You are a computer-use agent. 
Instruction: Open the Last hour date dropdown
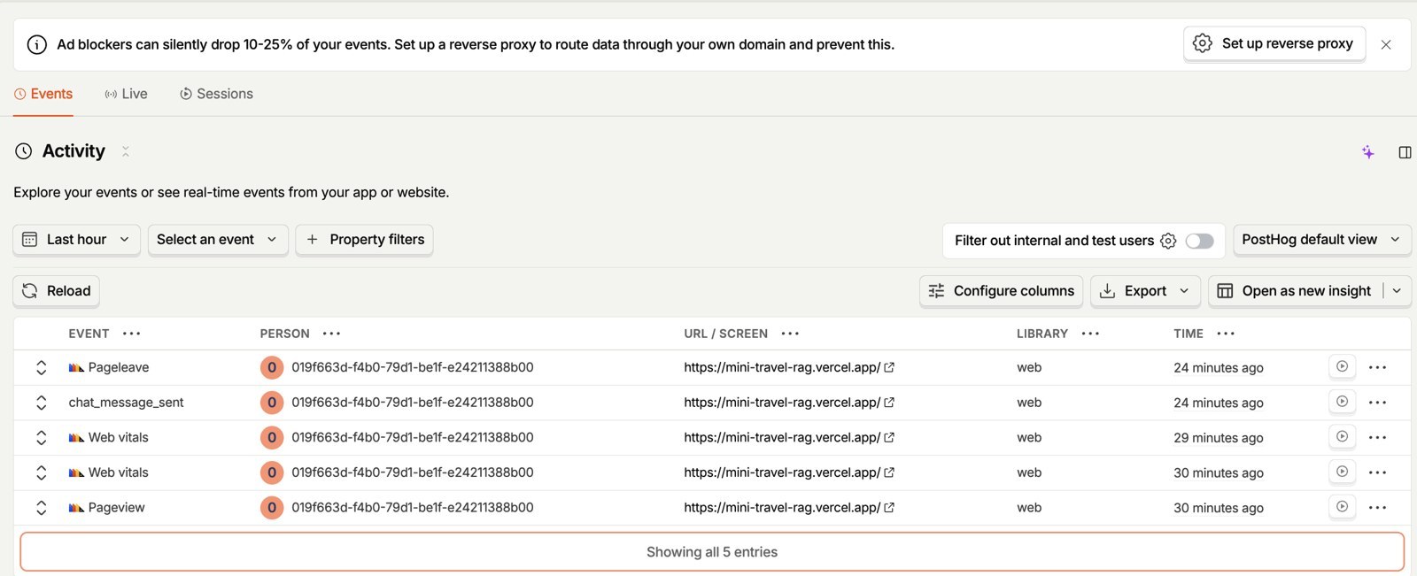pyautogui.click(x=76, y=240)
